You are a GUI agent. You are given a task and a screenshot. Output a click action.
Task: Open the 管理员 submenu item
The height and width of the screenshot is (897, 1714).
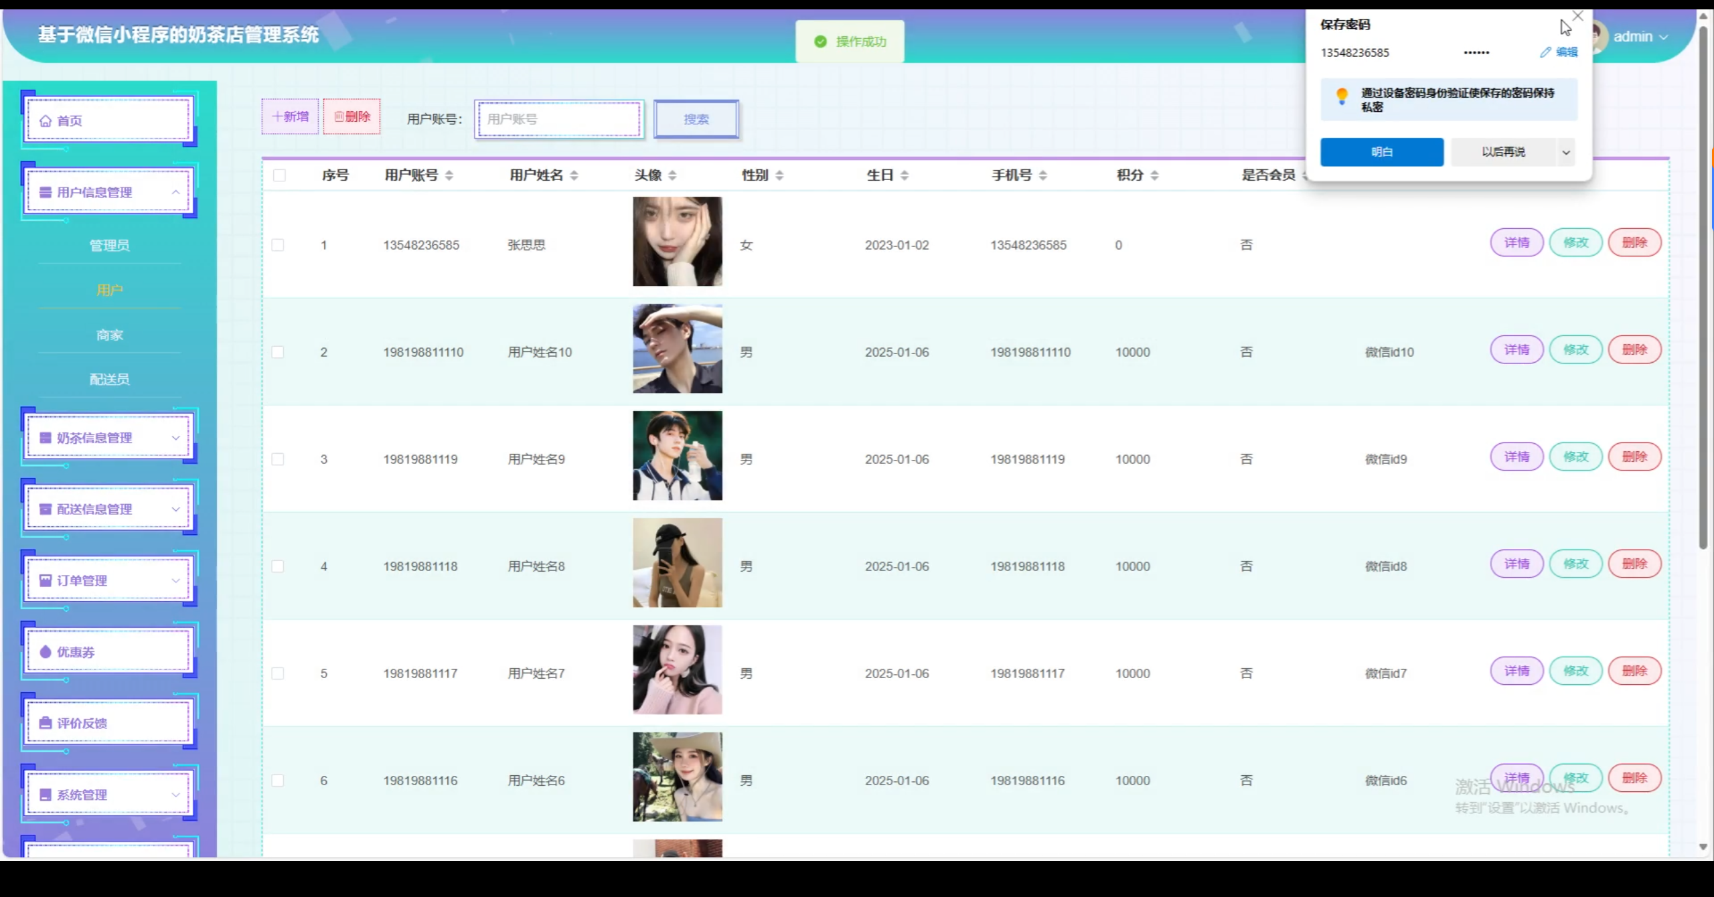pos(109,246)
